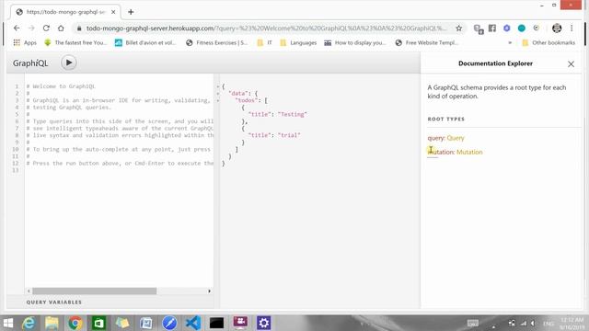Open File Explorer from taskbar
The image size is (589, 331).
52,323
